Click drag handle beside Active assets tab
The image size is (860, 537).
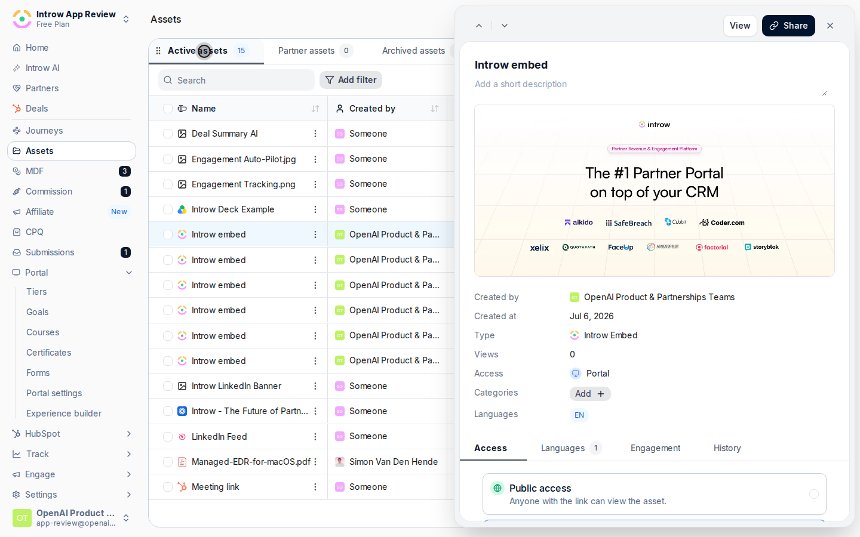pos(158,51)
